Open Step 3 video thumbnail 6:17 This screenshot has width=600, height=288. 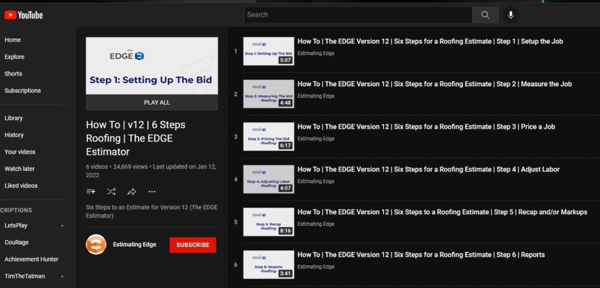pyautogui.click(x=269, y=137)
